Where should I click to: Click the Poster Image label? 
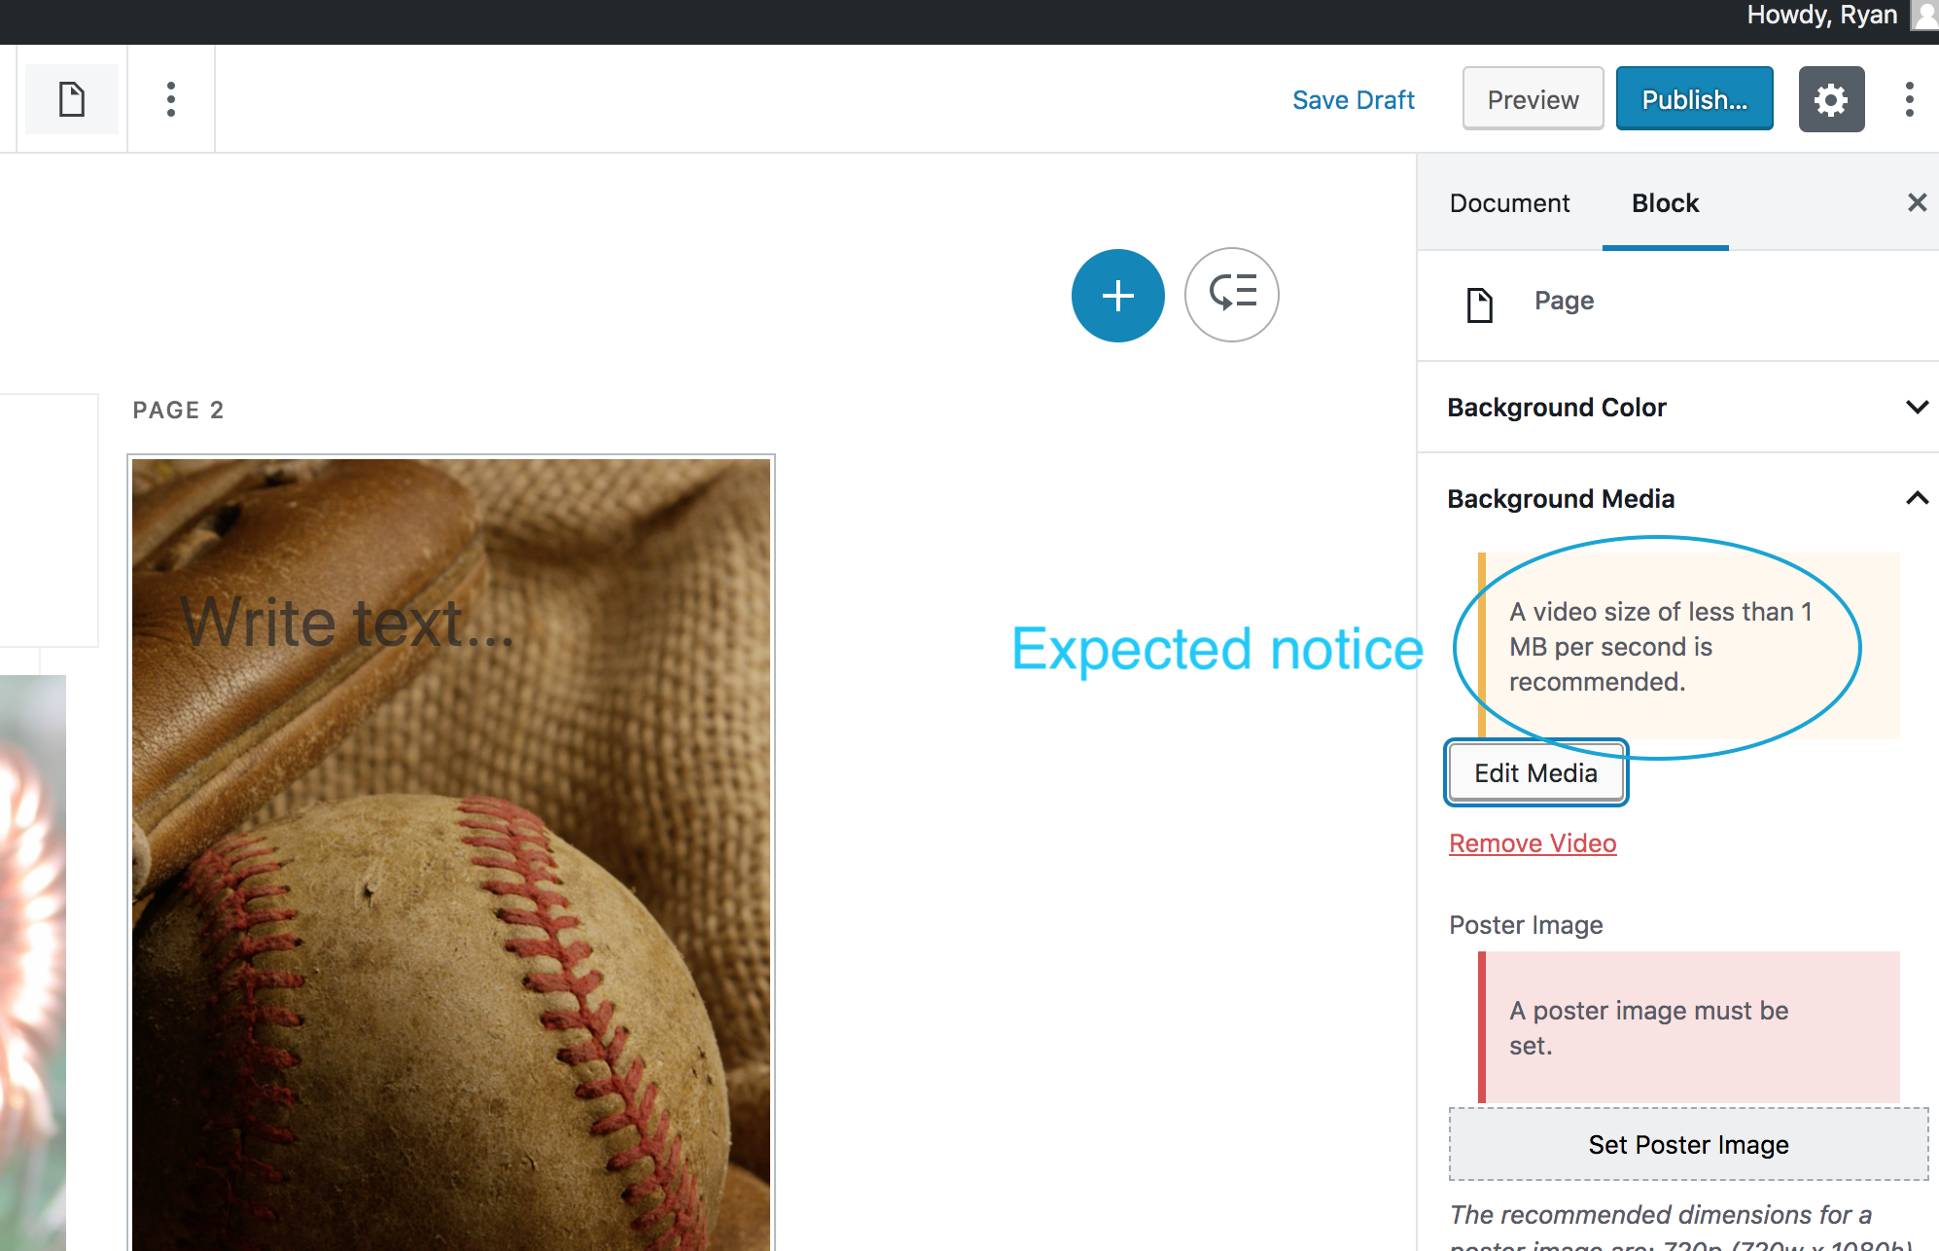click(1526, 924)
